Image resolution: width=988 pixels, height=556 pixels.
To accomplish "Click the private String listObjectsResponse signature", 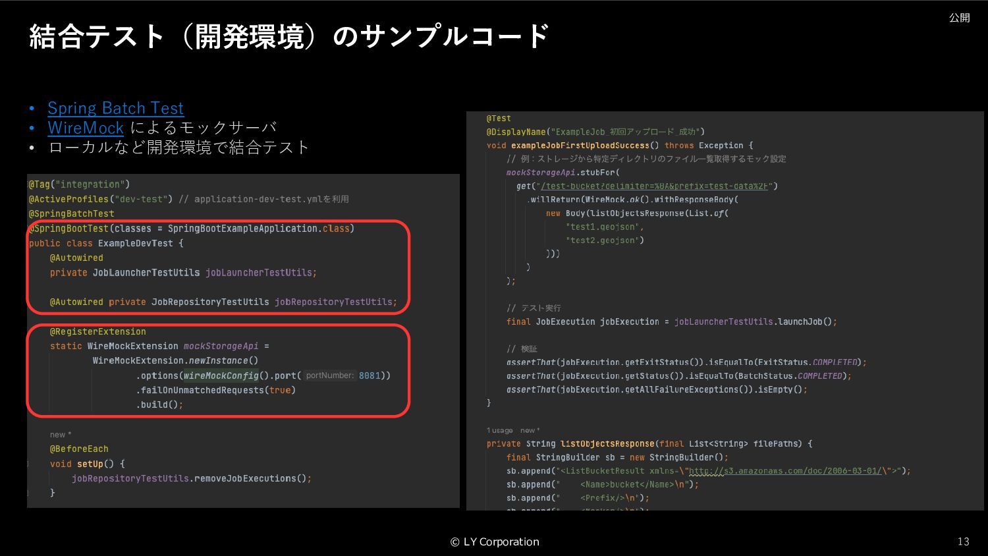I will pos(649,444).
